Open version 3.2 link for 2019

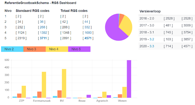click(x=152, y=39)
